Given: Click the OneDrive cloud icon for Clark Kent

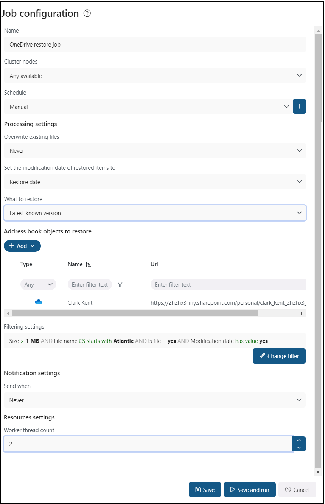Looking at the screenshot, I should coord(38,302).
